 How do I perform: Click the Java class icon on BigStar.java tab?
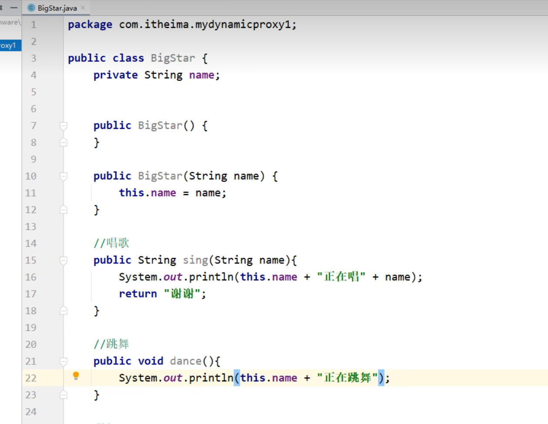pos(31,8)
